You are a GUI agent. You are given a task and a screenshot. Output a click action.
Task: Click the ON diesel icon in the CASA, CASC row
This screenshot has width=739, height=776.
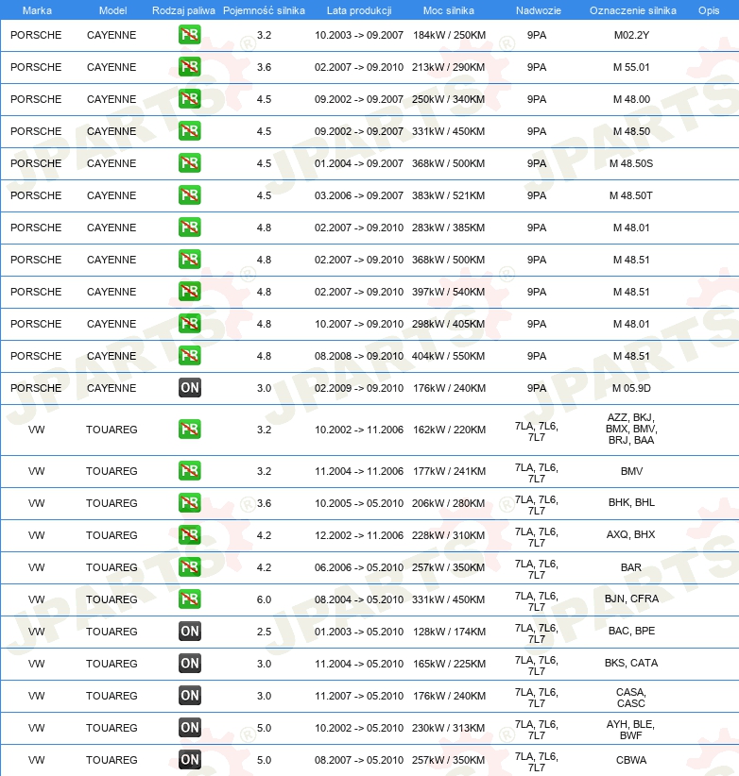(x=190, y=696)
